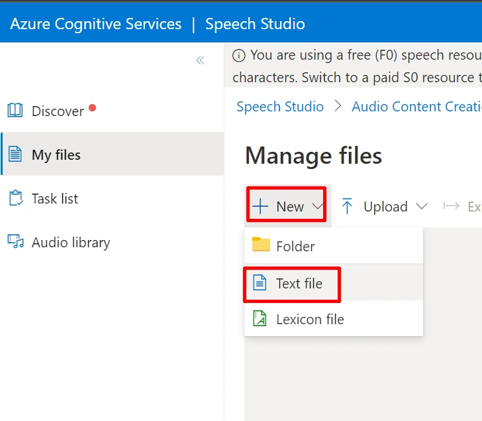Click the free F0 resource notice text
Viewport: 482px width, 421px height.
click(x=358, y=66)
